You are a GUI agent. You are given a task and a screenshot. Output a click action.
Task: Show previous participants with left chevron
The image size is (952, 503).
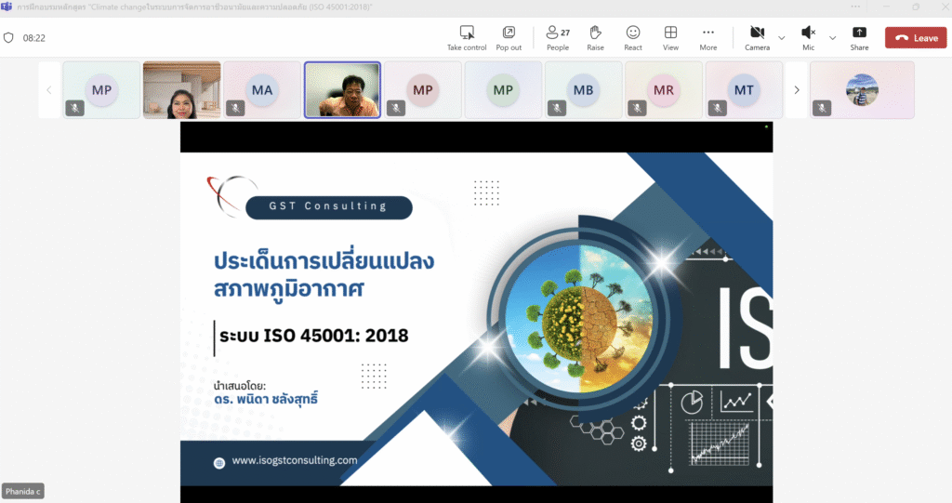coord(49,90)
